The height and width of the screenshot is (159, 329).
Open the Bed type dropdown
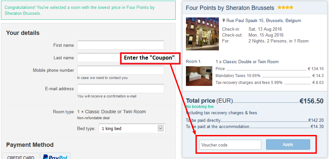[132, 128]
